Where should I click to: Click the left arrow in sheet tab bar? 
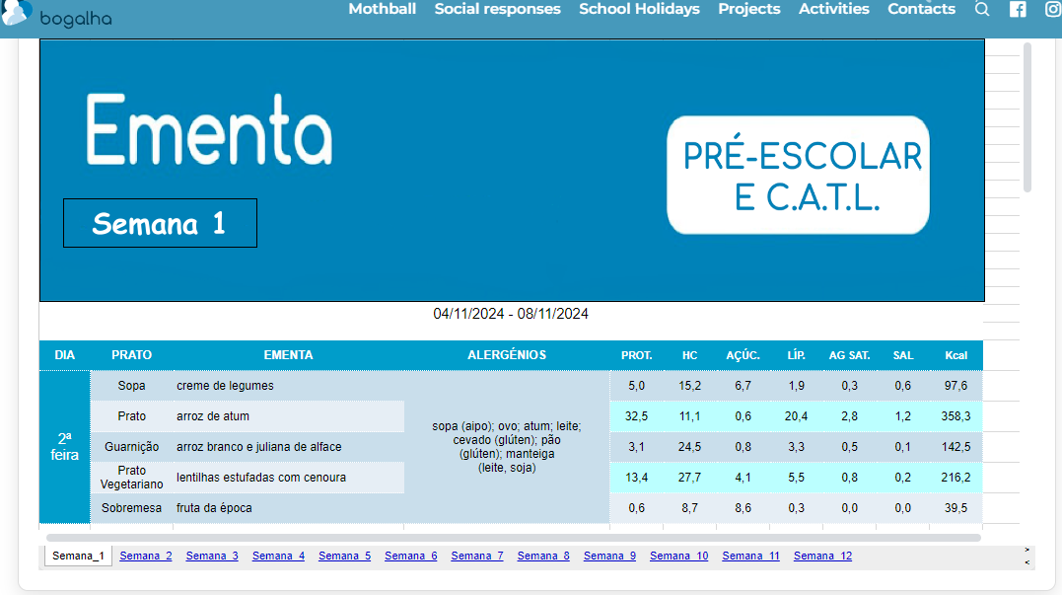coord(1027,562)
